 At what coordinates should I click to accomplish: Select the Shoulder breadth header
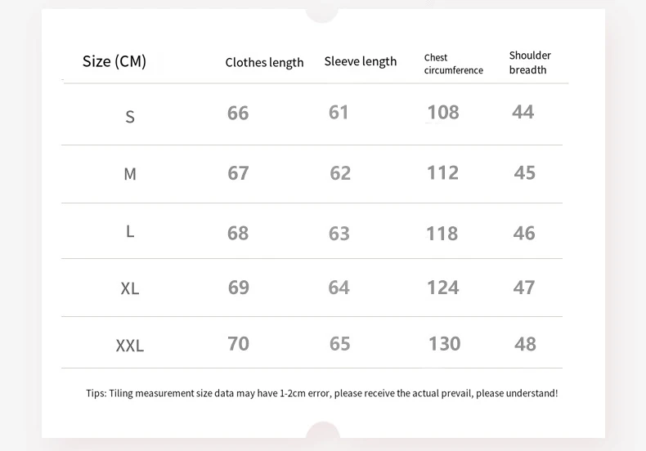(530, 62)
